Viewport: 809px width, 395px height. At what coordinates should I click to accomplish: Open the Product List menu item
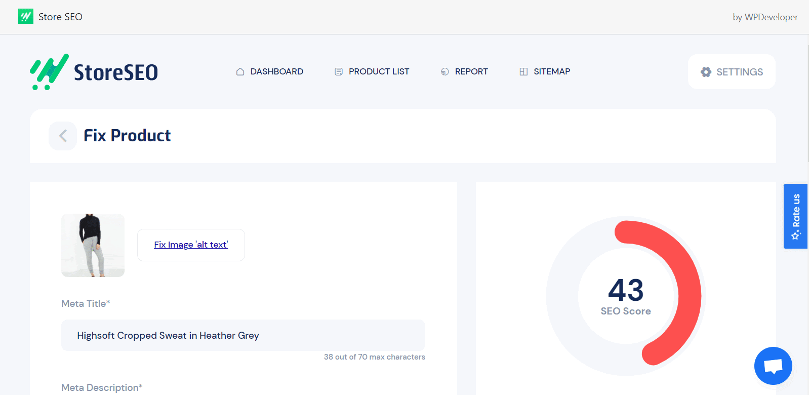(x=372, y=71)
